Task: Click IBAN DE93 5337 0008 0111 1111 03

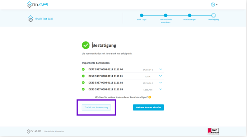Action: point(106,89)
